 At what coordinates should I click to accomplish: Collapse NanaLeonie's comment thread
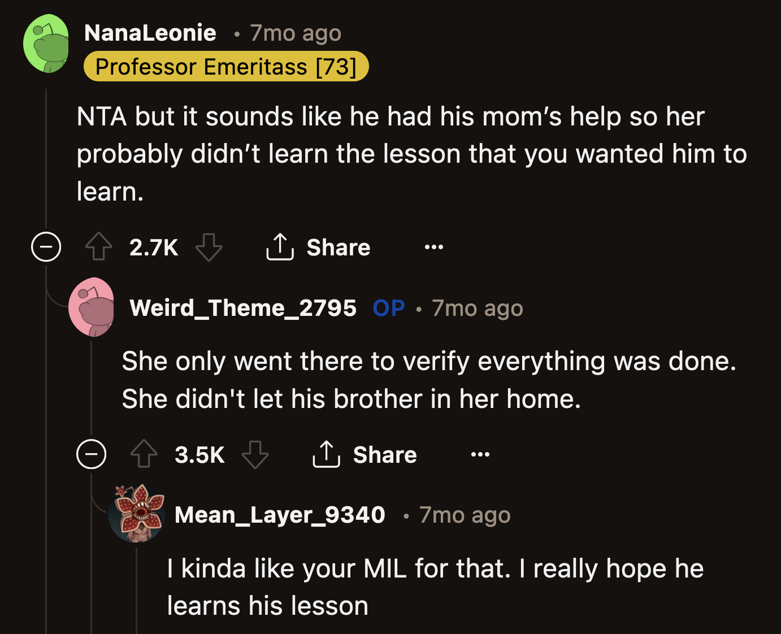46,247
